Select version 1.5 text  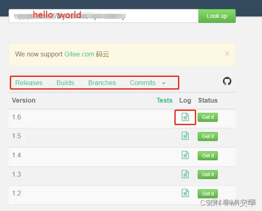click(x=16, y=136)
